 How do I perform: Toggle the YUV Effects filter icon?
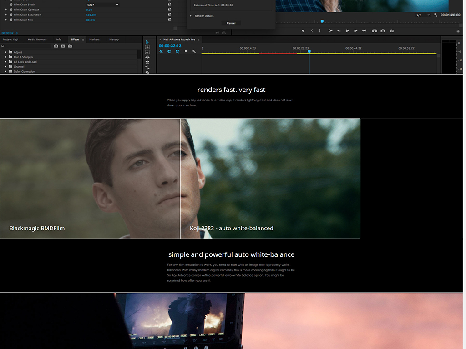pyautogui.click(x=70, y=46)
